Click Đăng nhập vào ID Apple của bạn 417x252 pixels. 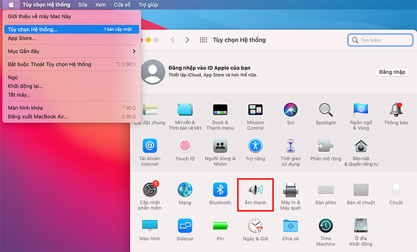[209, 68]
